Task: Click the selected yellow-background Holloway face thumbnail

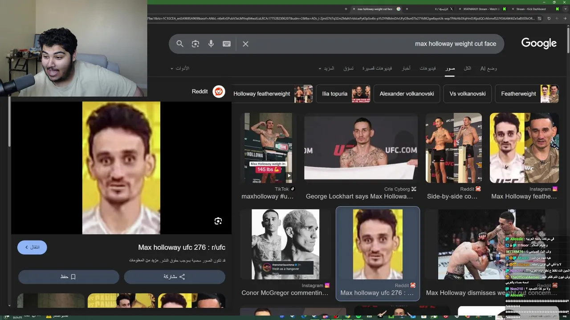Action: pos(378,244)
